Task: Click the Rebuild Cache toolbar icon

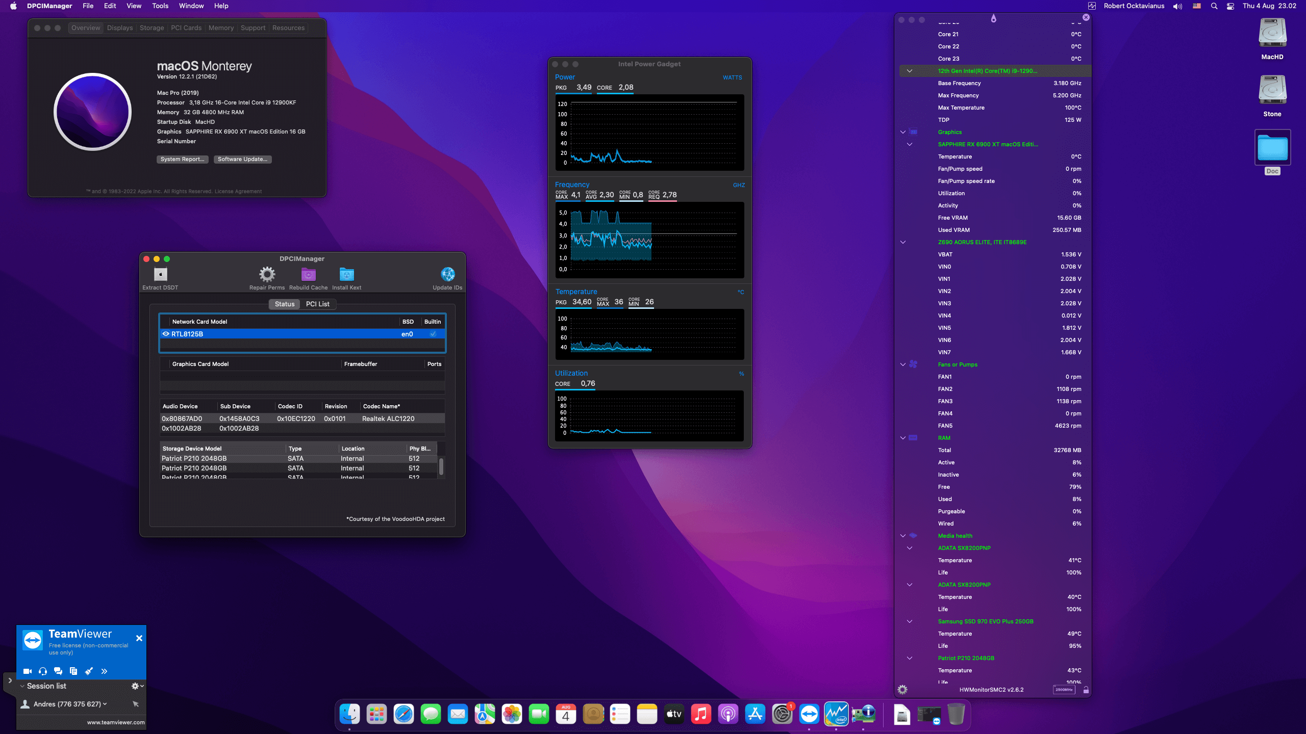Action: 308,275
